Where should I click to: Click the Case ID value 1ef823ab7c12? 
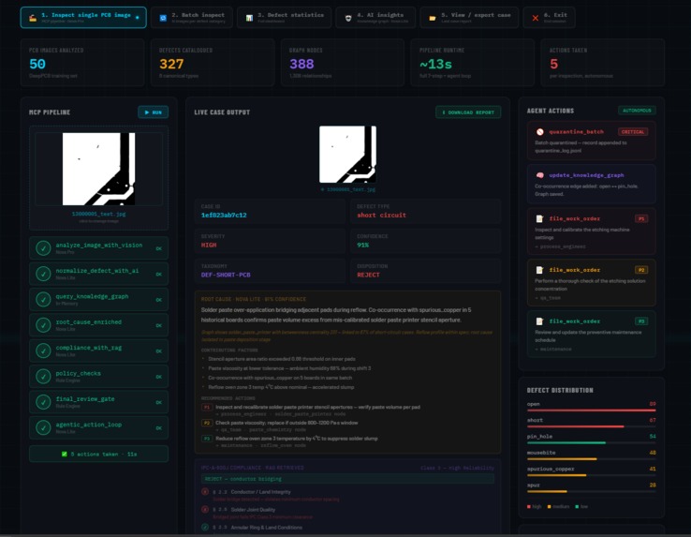click(x=224, y=216)
